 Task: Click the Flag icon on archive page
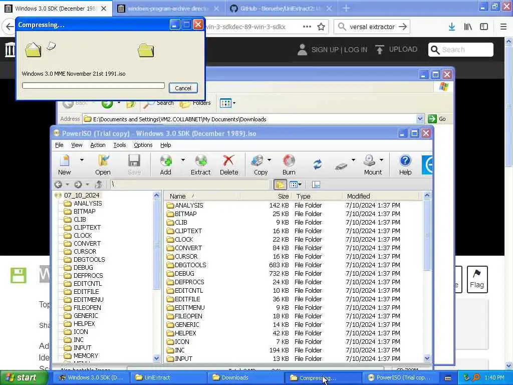[477, 279]
